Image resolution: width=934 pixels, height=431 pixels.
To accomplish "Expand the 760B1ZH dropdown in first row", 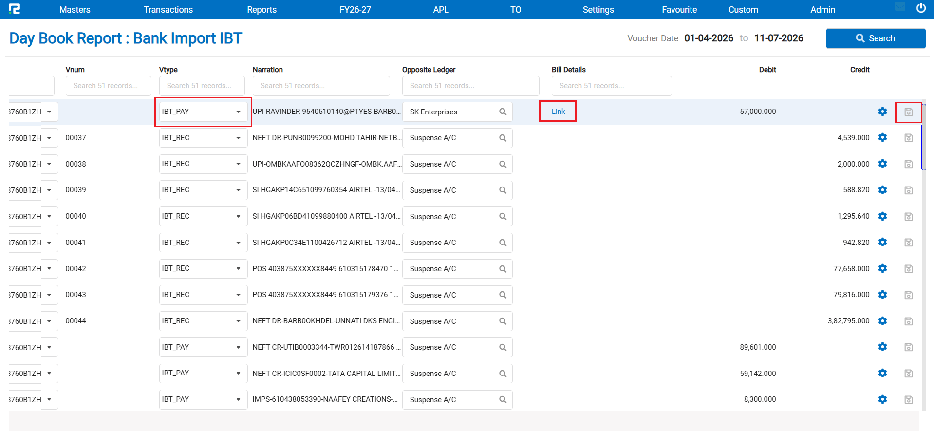I will 49,112.
